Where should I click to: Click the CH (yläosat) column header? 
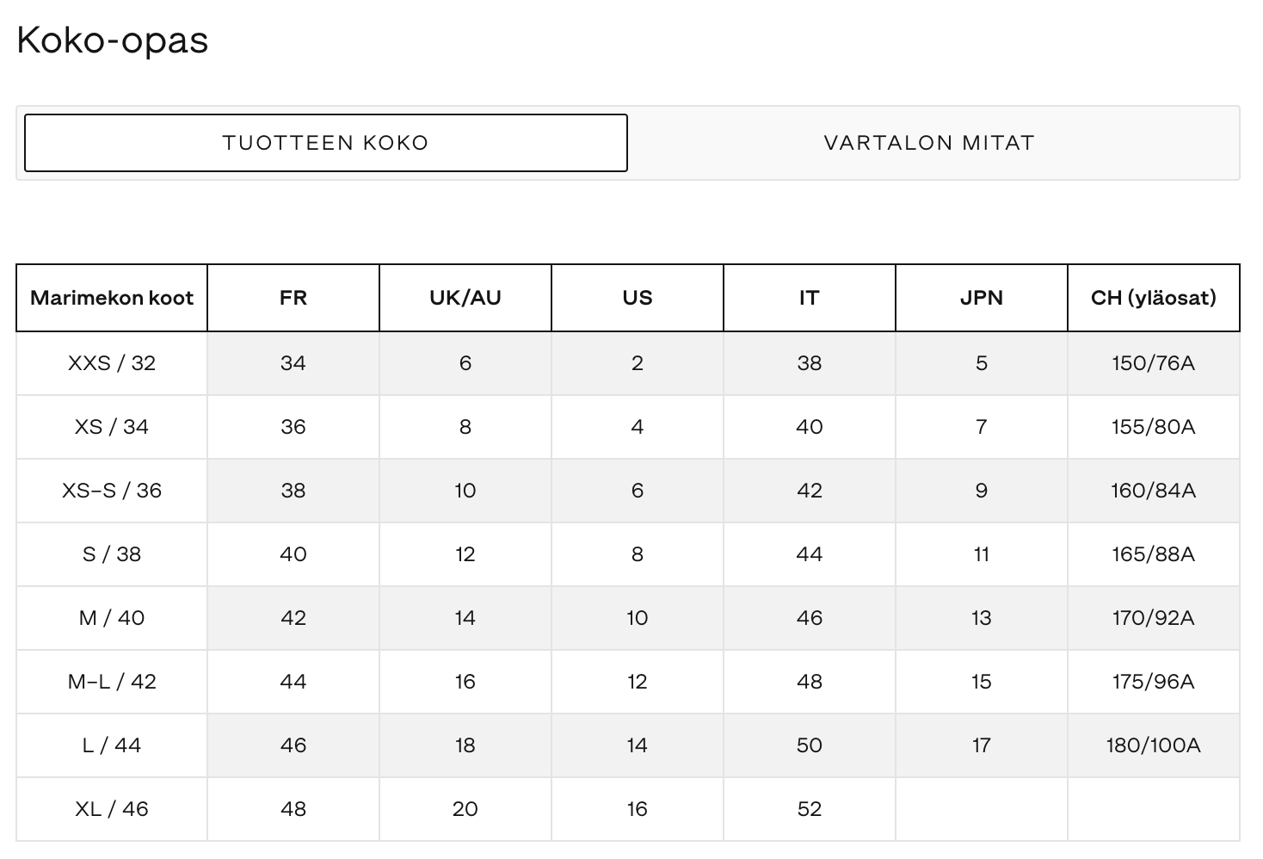tap(1154, 298)
